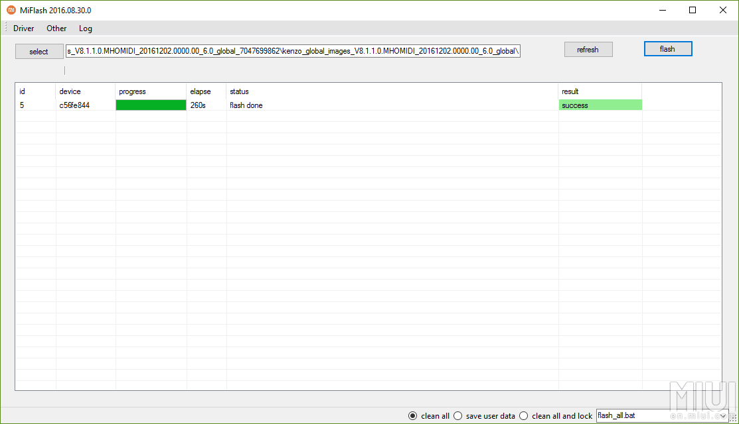Click the id value 5 cell

22,105
